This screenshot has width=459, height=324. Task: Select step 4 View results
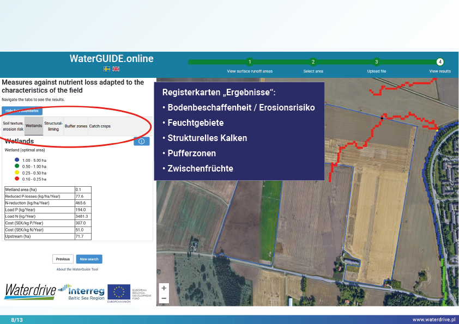pos(440,62)
